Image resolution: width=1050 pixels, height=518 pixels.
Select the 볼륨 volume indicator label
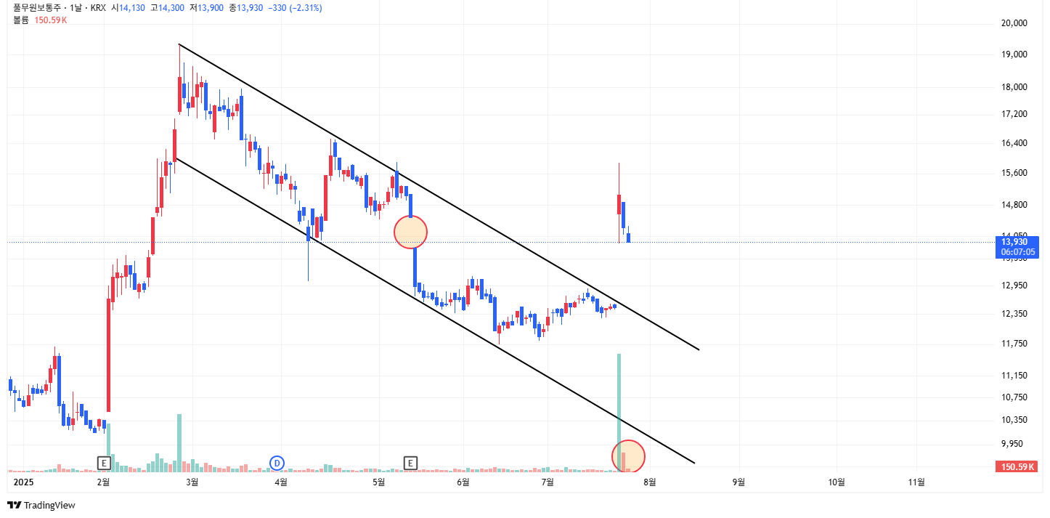point(21,20)
